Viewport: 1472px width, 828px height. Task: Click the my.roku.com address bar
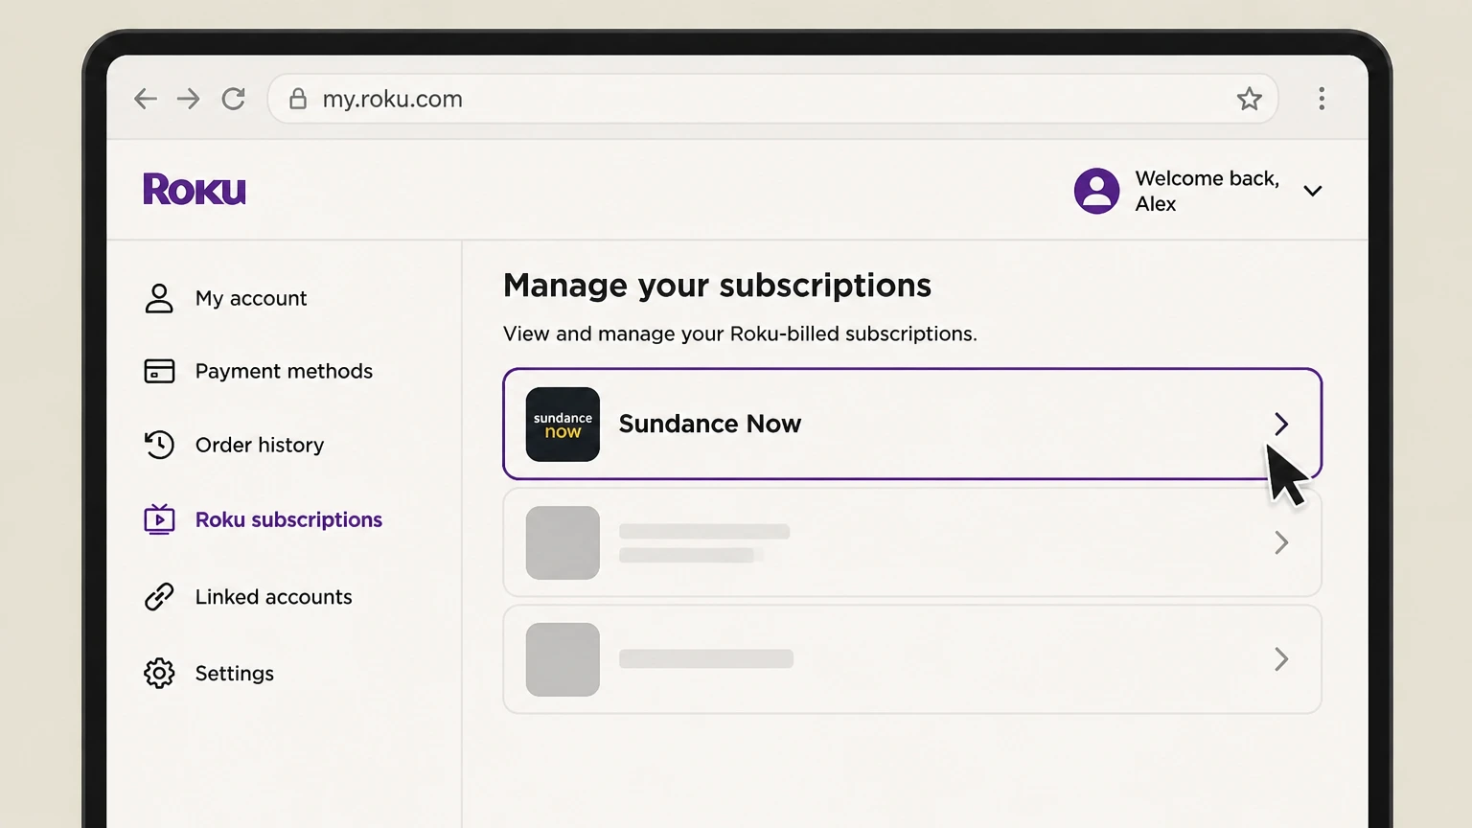click(772, 99)
